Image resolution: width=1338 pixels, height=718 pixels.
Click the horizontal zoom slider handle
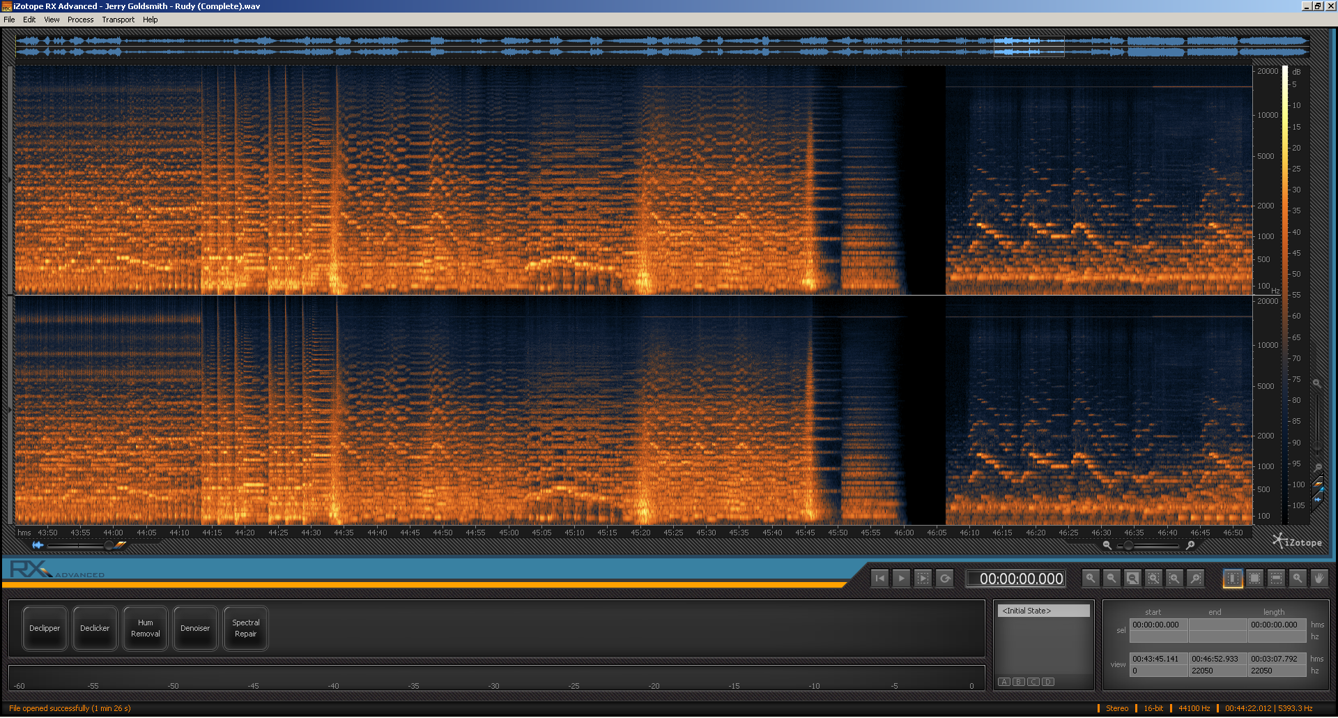click(x=1128, y=546)
